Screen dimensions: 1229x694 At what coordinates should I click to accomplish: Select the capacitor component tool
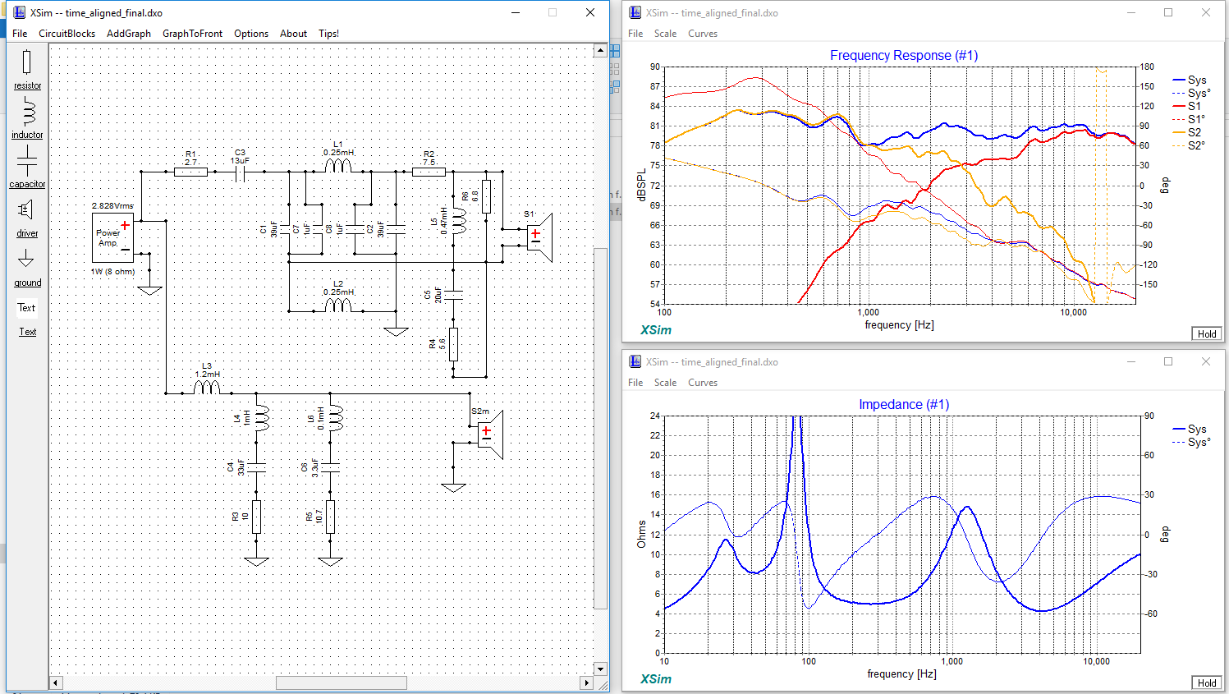pyautogui.click(x=27, y=168)
